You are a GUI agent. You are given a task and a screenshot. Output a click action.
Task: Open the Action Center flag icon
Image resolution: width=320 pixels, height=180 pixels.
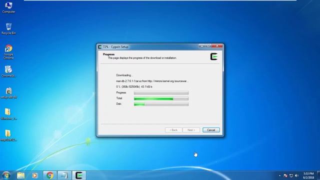(285, 175)
